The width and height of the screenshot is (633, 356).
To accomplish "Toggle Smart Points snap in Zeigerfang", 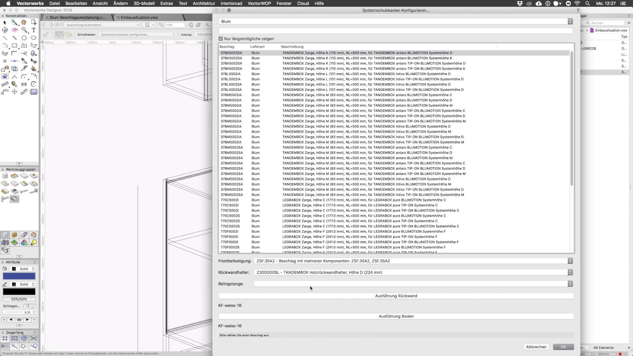I will pyautogui.click(x=5, y=347).
